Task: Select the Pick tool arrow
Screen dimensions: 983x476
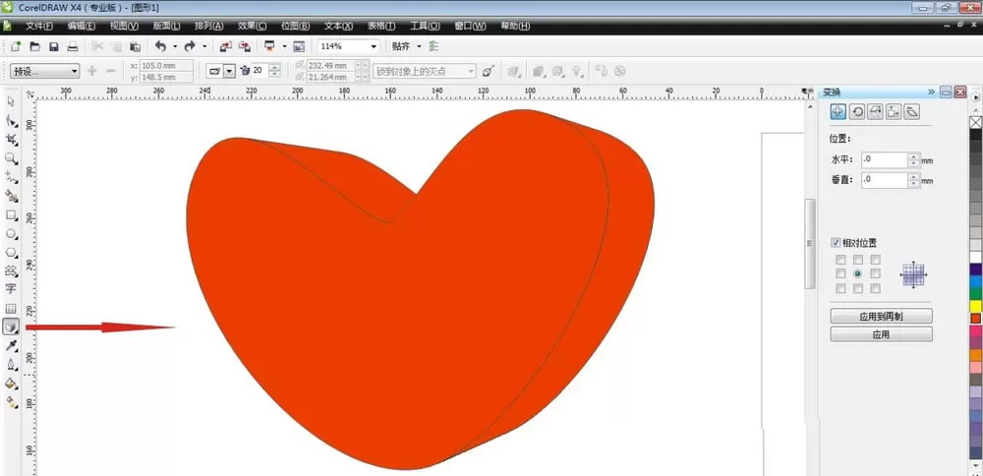Action: (11, 101)
